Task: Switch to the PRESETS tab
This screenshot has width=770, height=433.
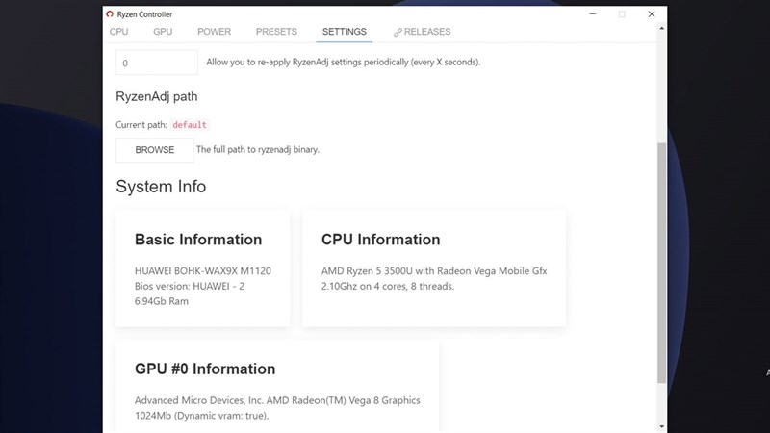Action: [x=276, y=32]
